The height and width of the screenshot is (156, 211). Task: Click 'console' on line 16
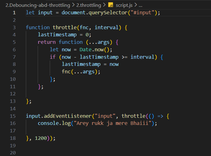pyautogui.click(x=48, y=123)
